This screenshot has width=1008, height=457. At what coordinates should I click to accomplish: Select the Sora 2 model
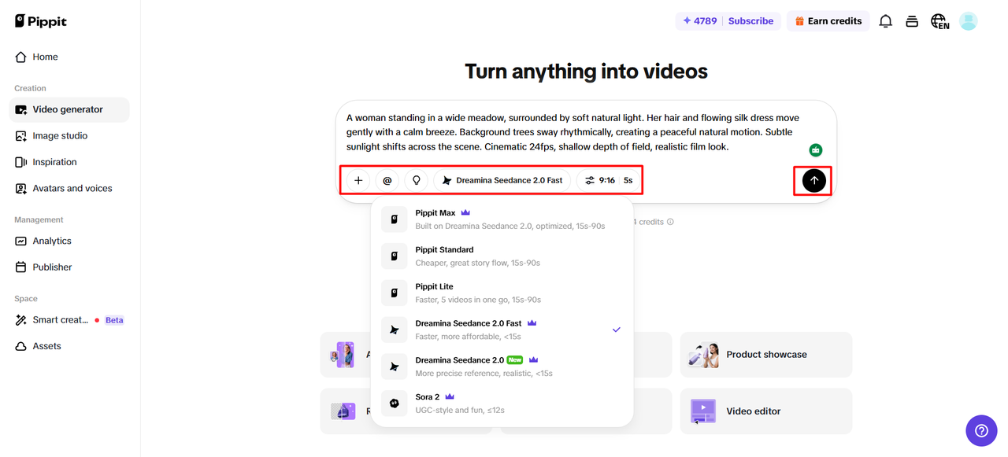click(x=502, y=404)
